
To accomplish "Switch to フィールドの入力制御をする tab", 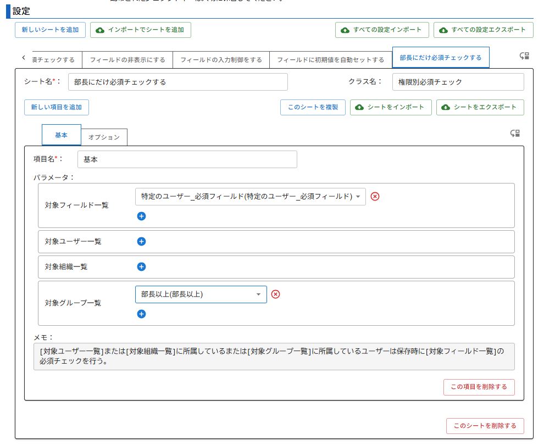I will (x=221, y=60).
